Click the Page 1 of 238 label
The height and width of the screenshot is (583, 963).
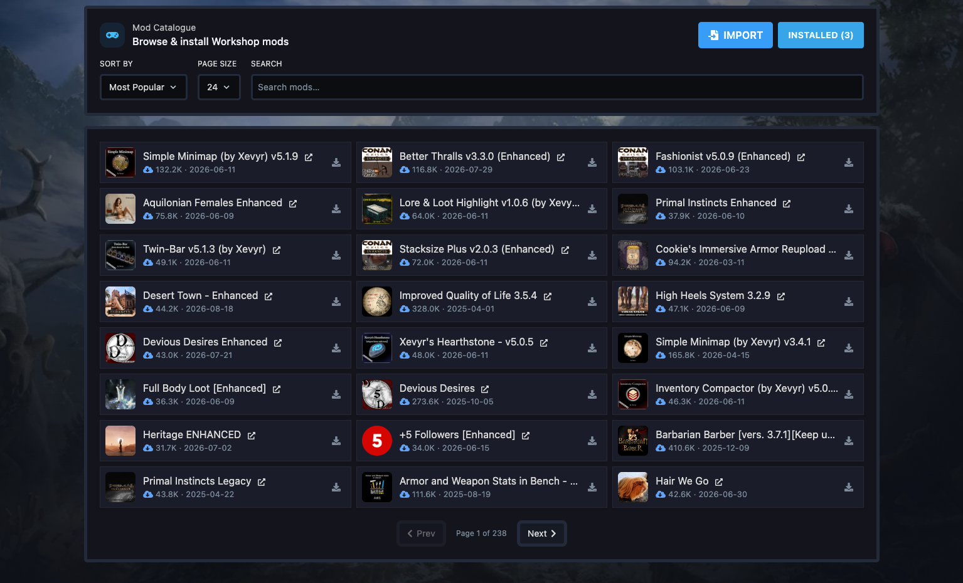click(481, 533)
